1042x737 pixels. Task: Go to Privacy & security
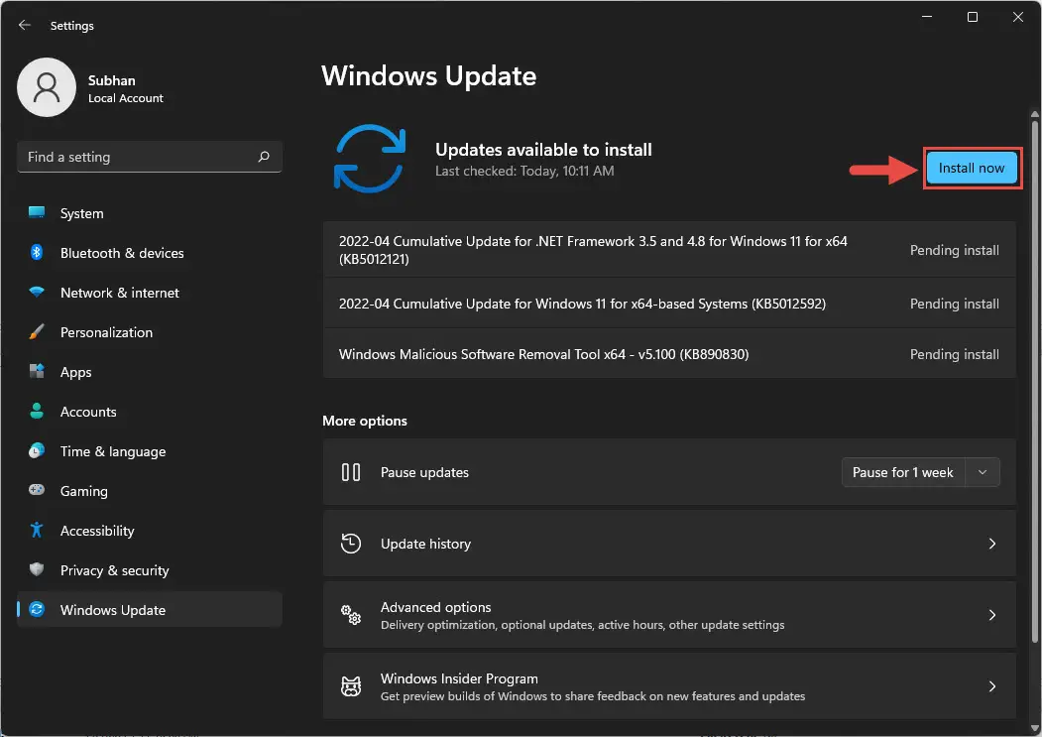pyautogui.click(x=150, y=570)
